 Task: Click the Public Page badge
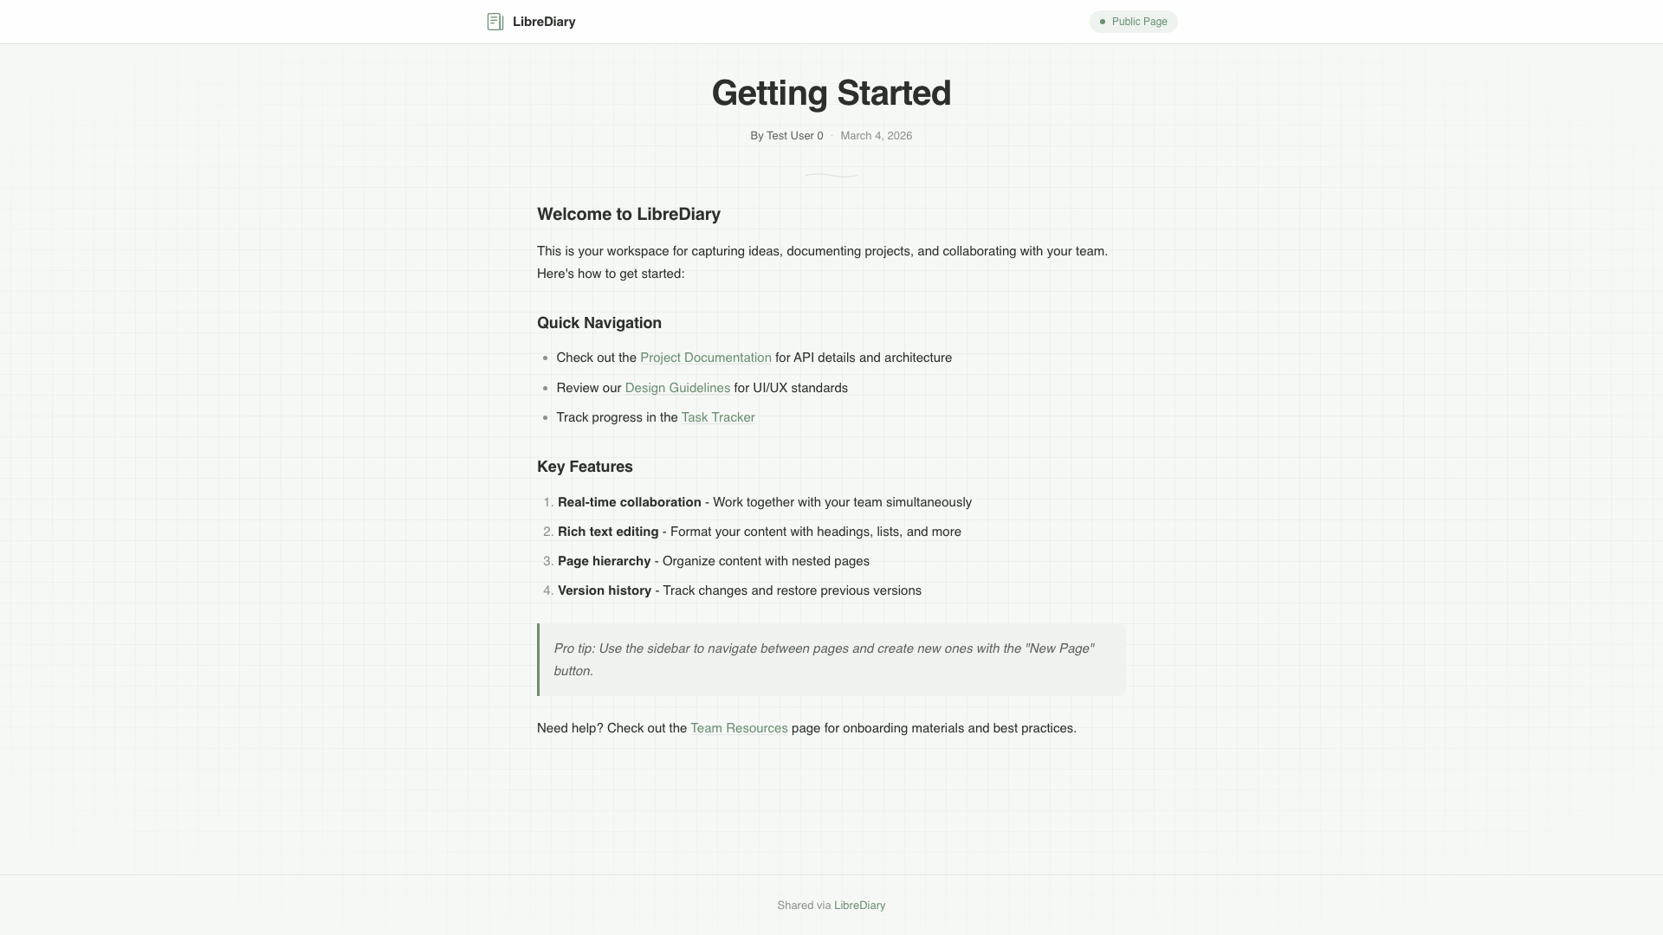(x=1133, y=21)
